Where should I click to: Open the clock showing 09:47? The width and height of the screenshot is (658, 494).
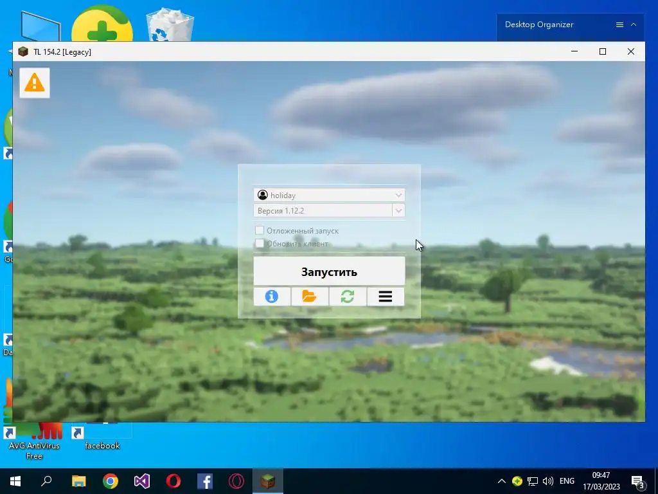(x=601, y=481)
